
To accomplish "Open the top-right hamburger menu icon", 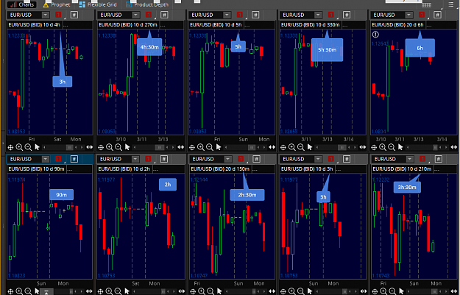I will coord(451,4).
